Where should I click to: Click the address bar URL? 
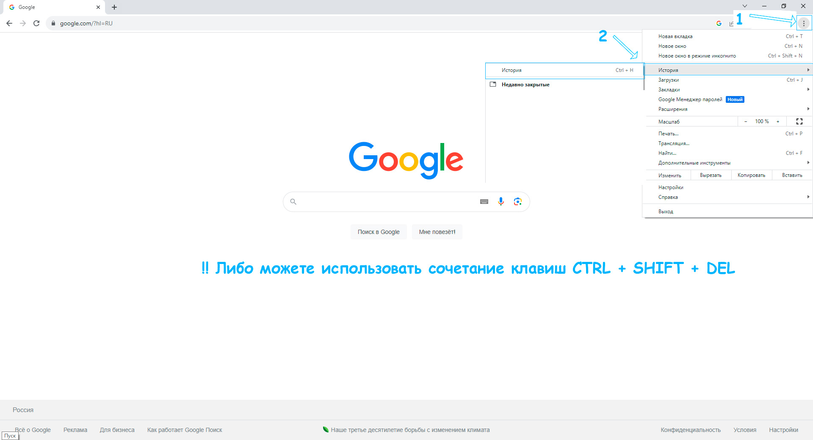86,23
